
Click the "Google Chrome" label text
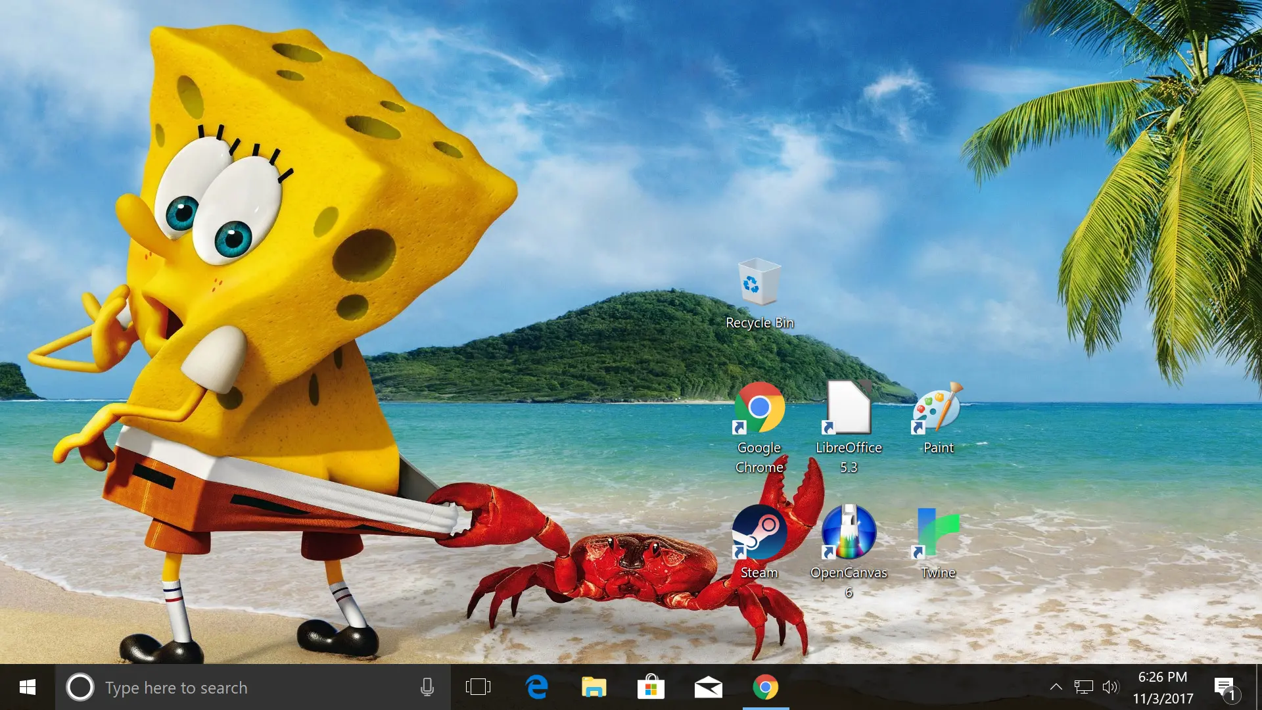(x=759, y=458)
